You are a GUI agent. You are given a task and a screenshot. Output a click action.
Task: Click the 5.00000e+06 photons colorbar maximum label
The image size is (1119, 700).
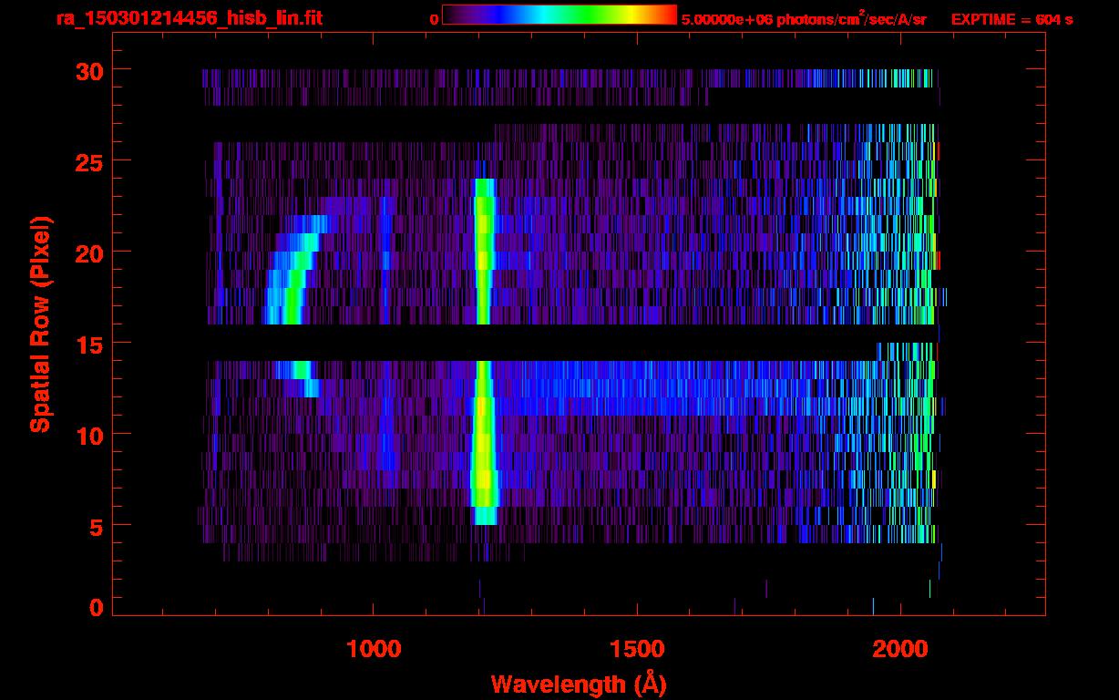(804, 19)
